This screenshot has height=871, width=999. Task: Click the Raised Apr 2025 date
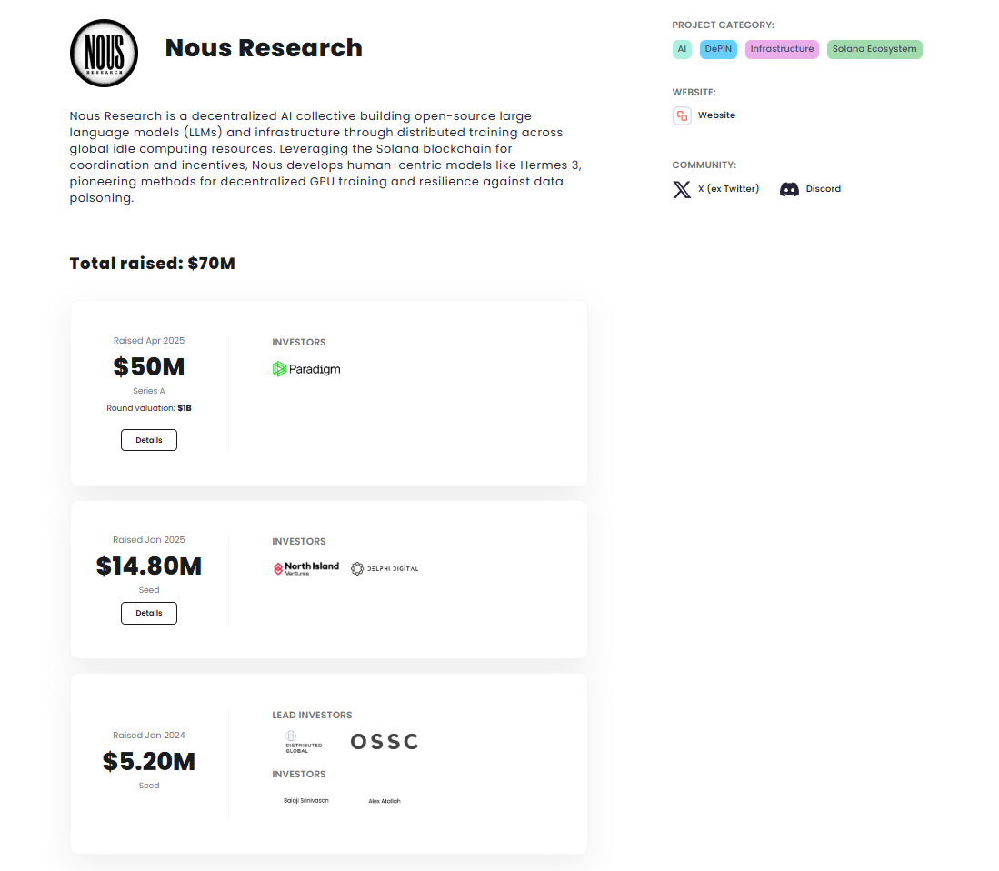point(149,341)
